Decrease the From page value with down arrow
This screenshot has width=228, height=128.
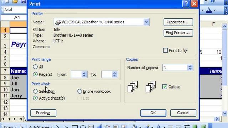pyautogui.click(x=84, y=76)
